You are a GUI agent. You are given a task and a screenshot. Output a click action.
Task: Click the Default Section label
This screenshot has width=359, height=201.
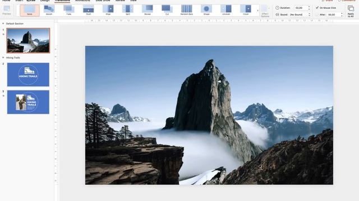[15, 23]
